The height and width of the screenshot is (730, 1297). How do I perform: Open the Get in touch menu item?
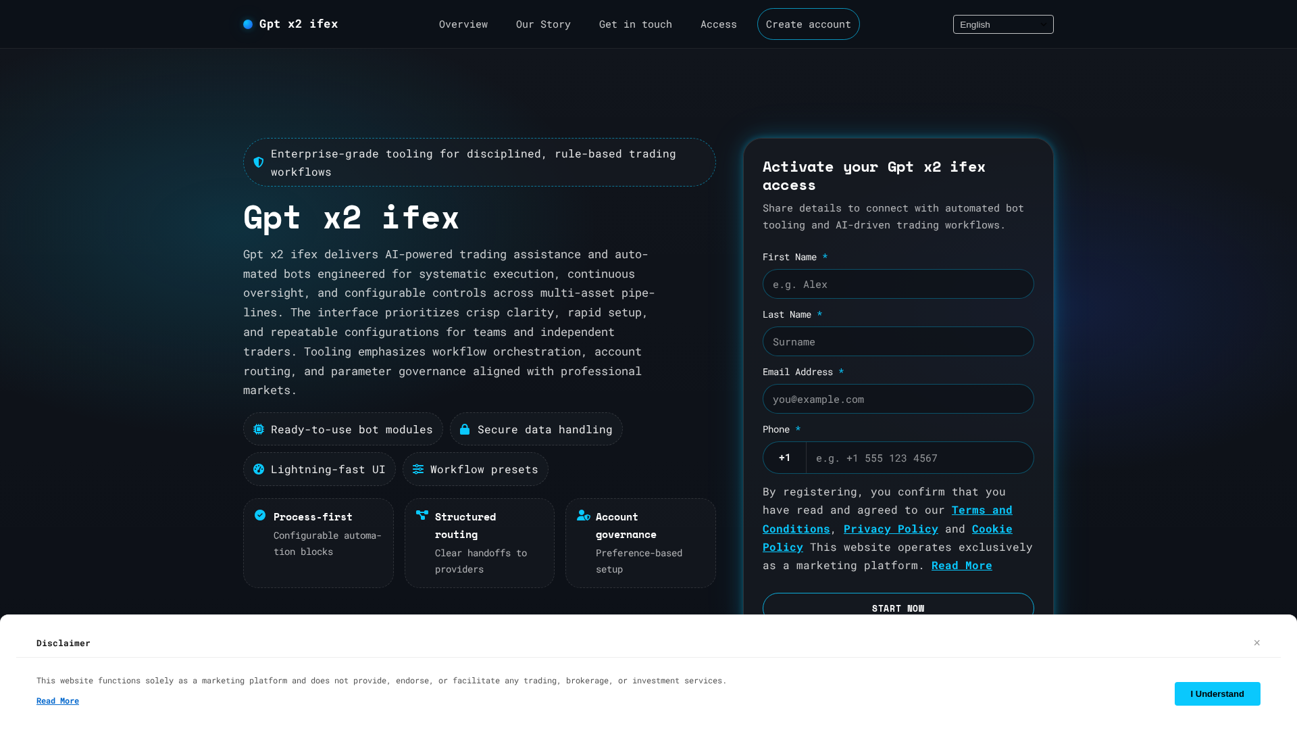(636, 24)
